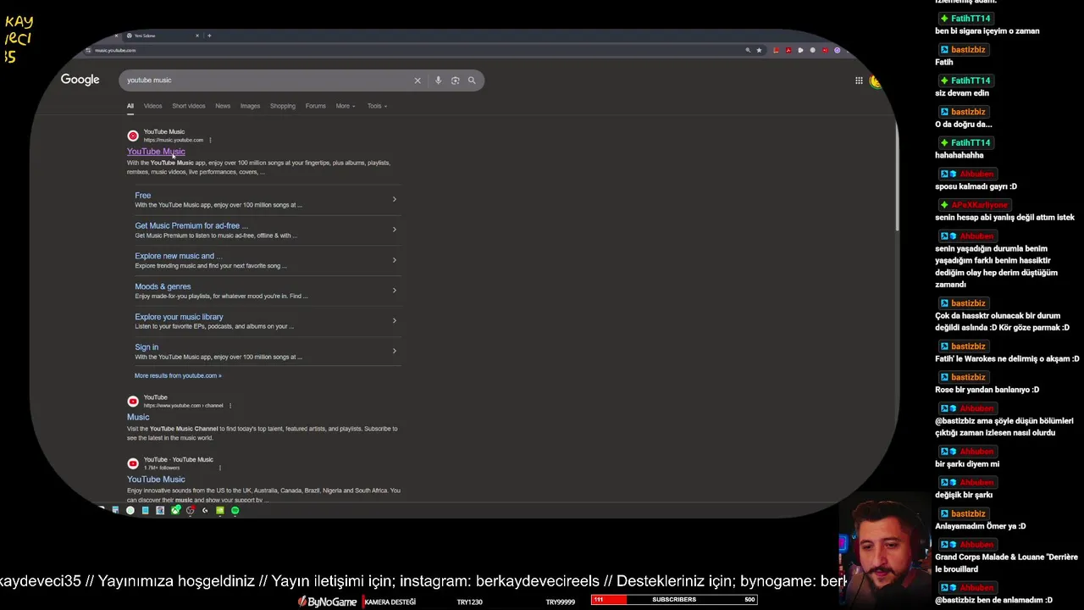
Task: Click the zoom magnifier icon in address bar
Action: 748,50
